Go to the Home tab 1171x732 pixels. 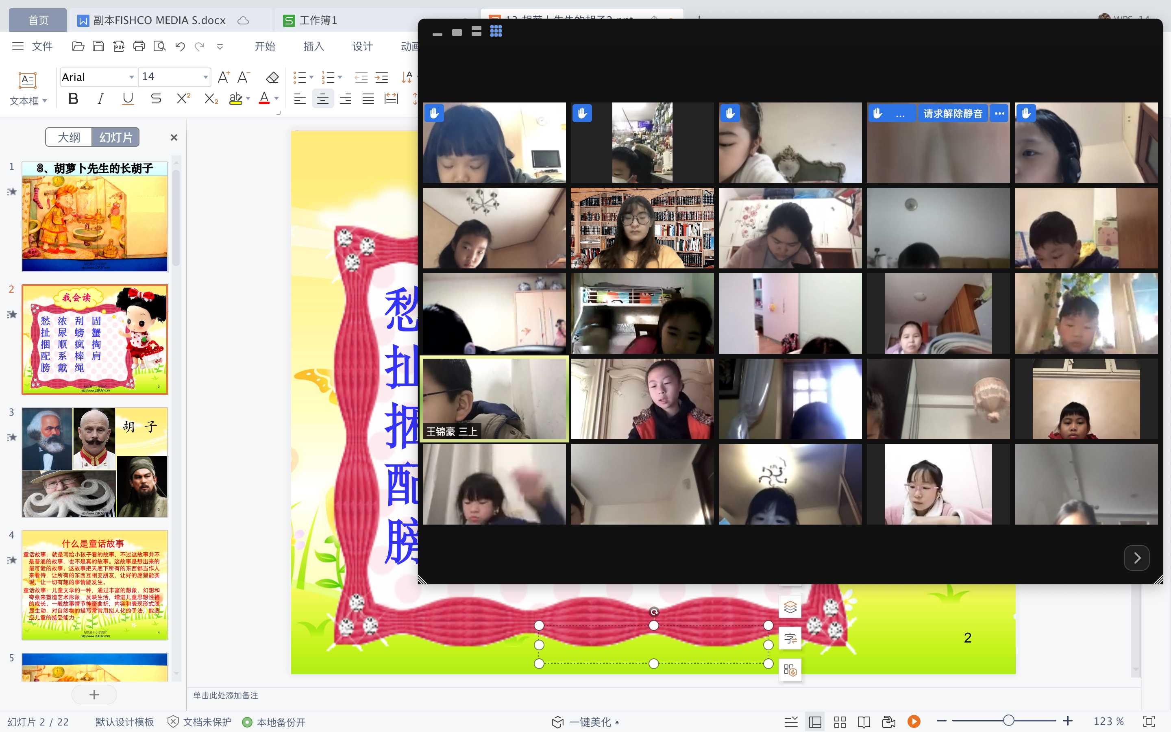pos(38,20)
